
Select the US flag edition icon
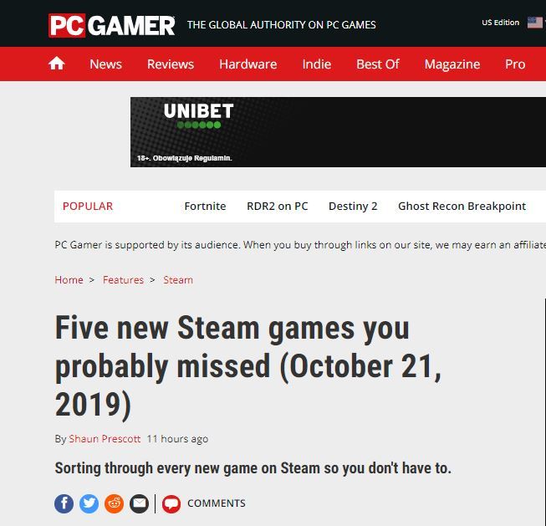(535, 23)
